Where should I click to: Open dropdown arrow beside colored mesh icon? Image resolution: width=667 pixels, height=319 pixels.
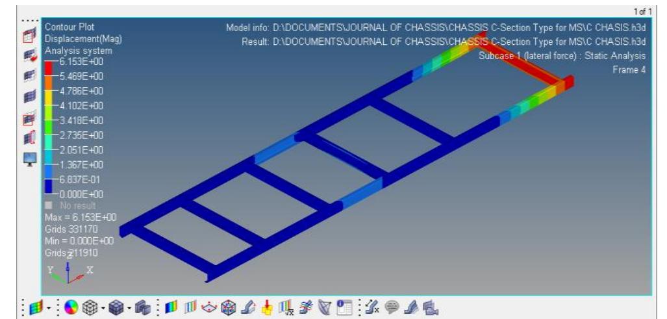click(x=49, y=307)
